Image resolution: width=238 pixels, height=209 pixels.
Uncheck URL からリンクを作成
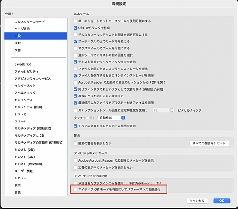coord(75,28)
